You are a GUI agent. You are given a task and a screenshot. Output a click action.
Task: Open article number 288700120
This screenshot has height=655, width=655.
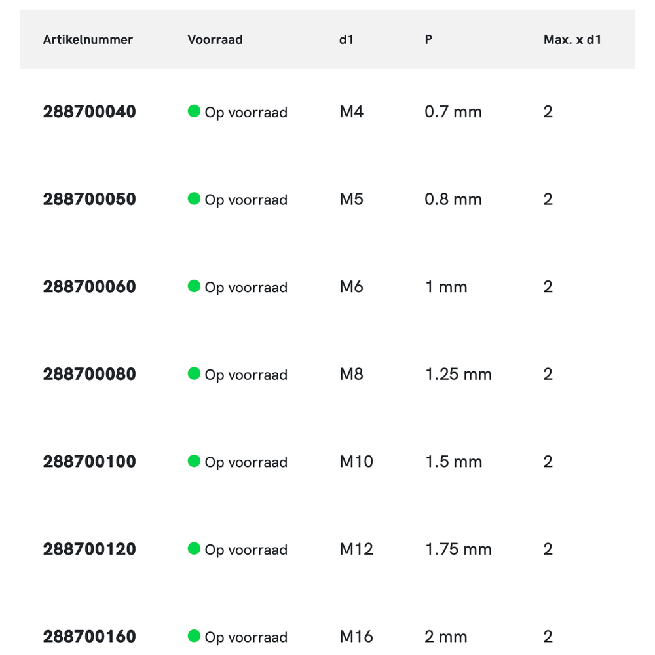click(x=90, y=549)
